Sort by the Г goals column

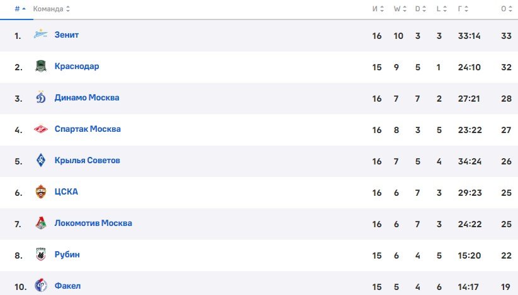coord(463,9)
